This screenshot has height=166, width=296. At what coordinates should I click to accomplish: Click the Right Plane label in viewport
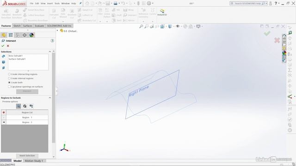point(139,91)
